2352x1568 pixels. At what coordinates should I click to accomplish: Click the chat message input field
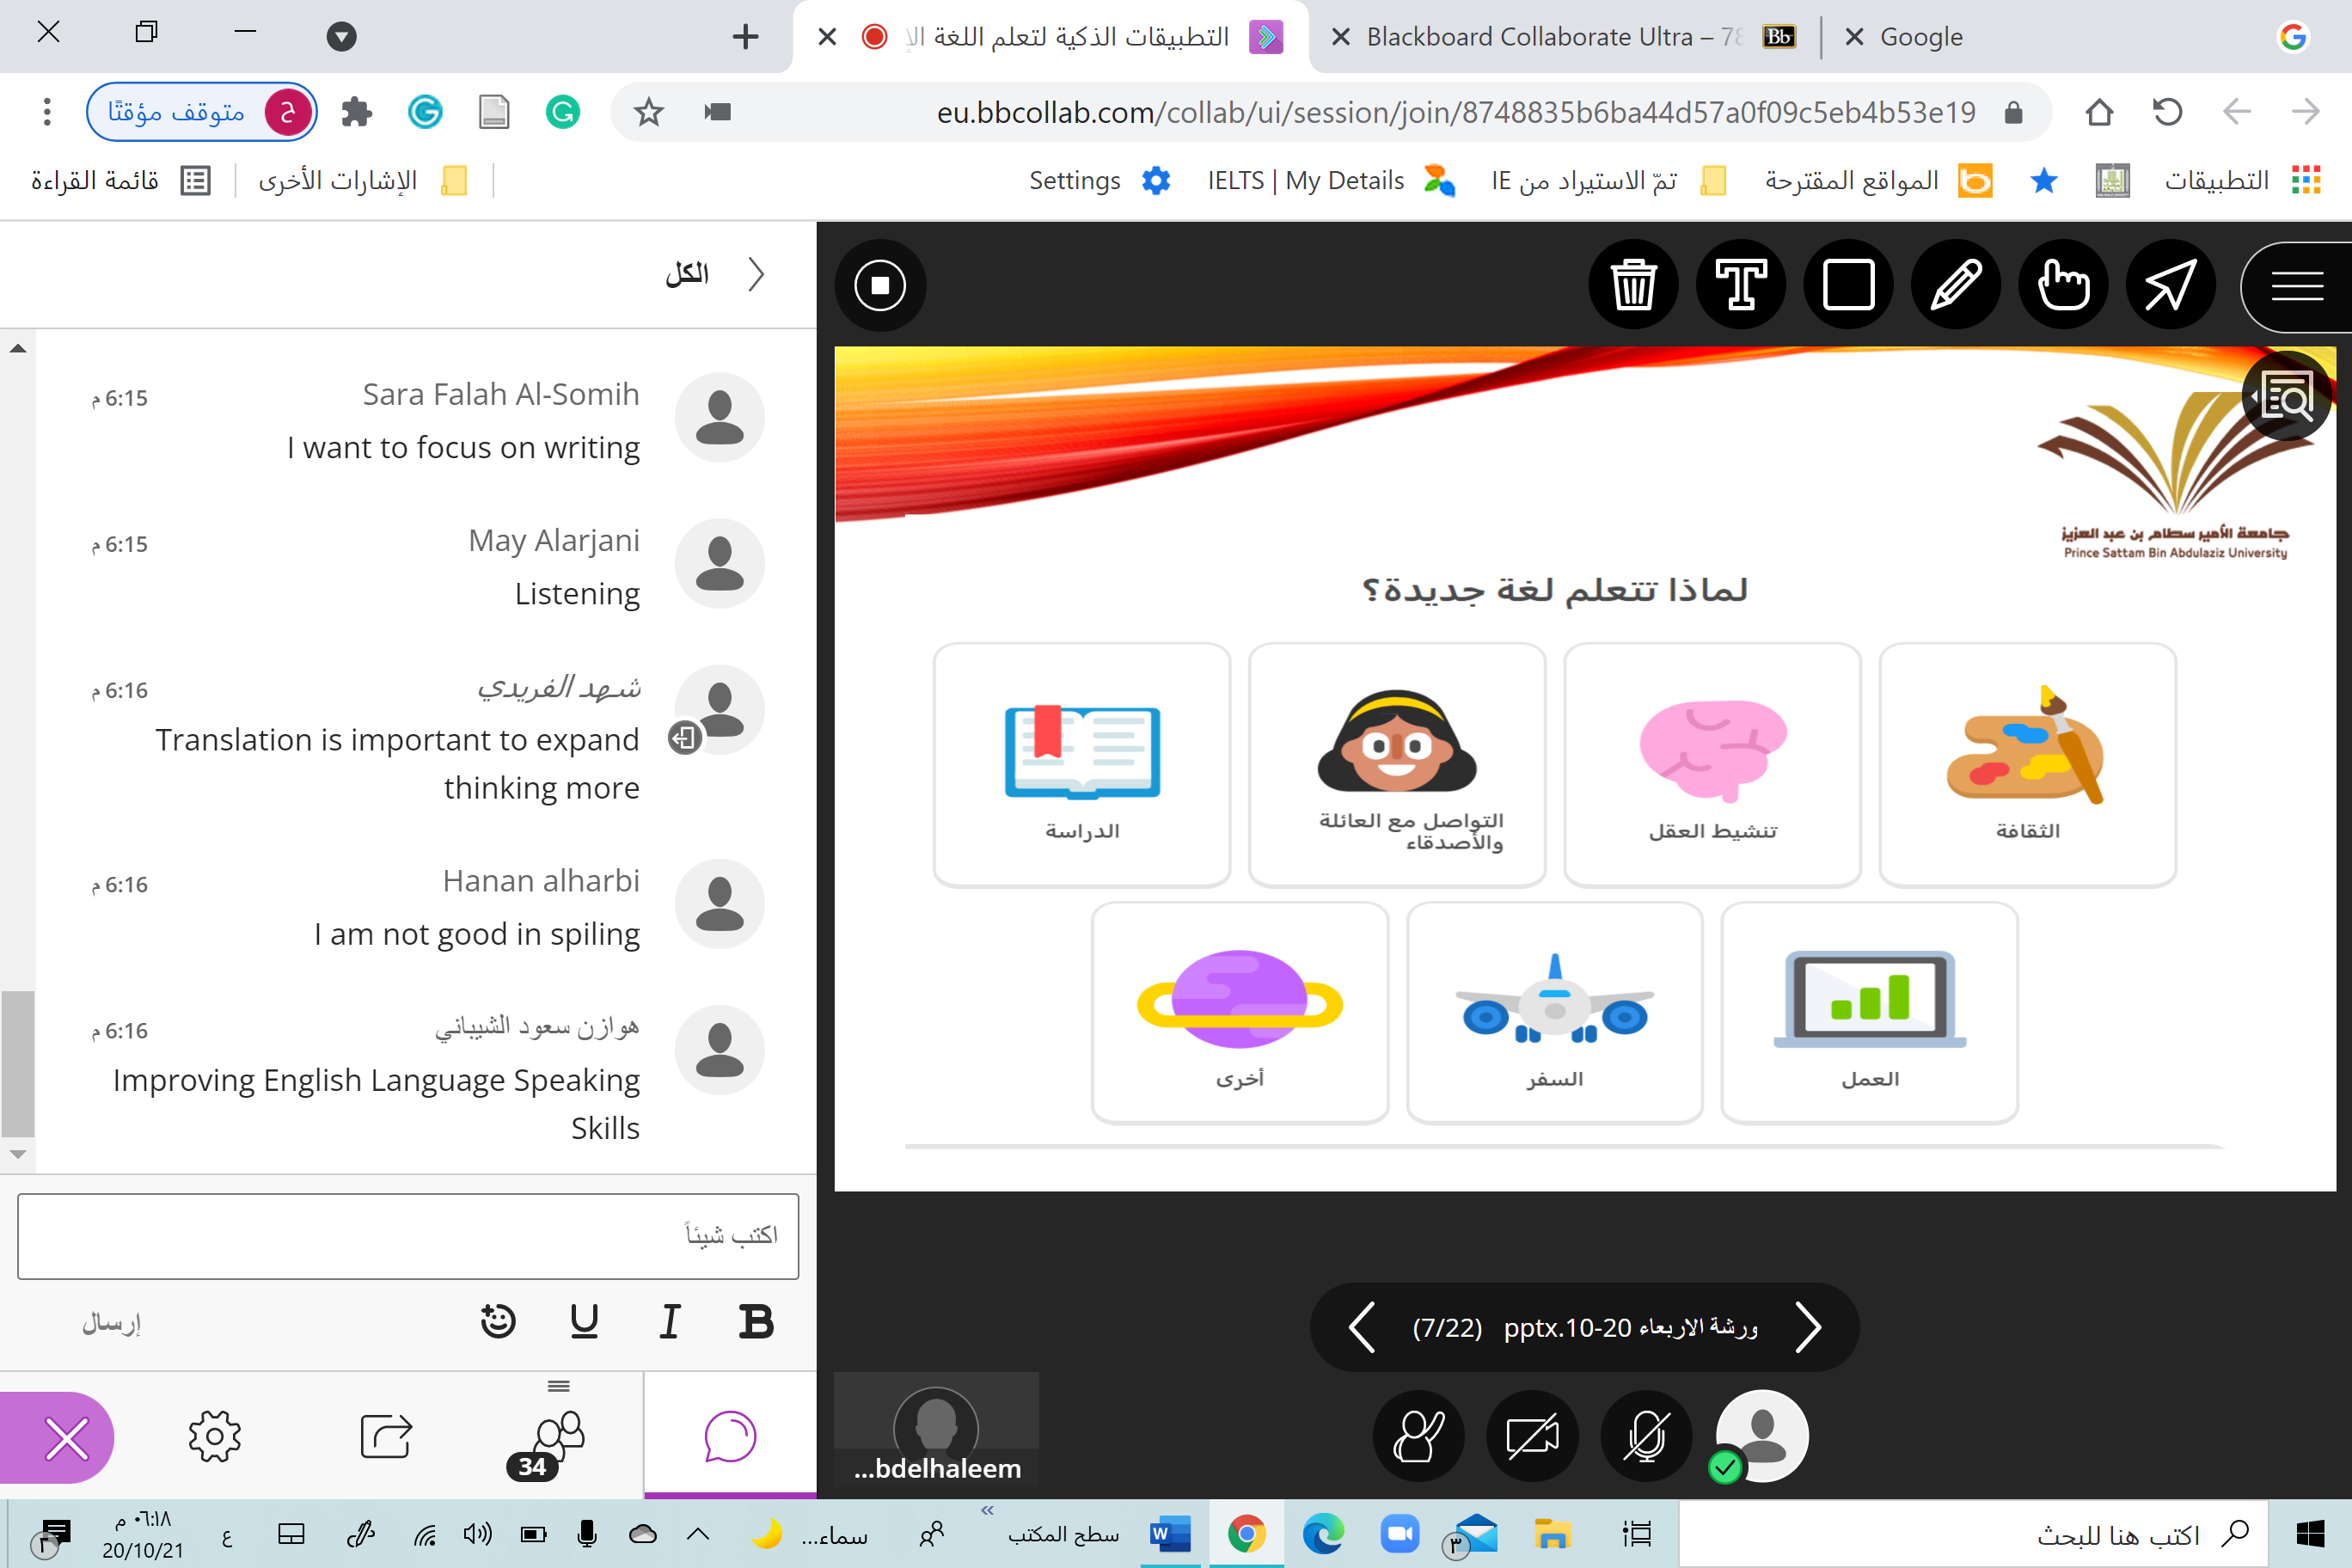(x=408, y=1235)
